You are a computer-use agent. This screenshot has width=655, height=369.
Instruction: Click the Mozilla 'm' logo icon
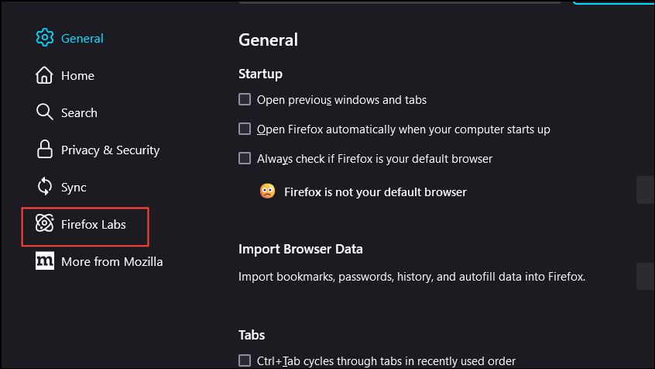click(44, 261)
